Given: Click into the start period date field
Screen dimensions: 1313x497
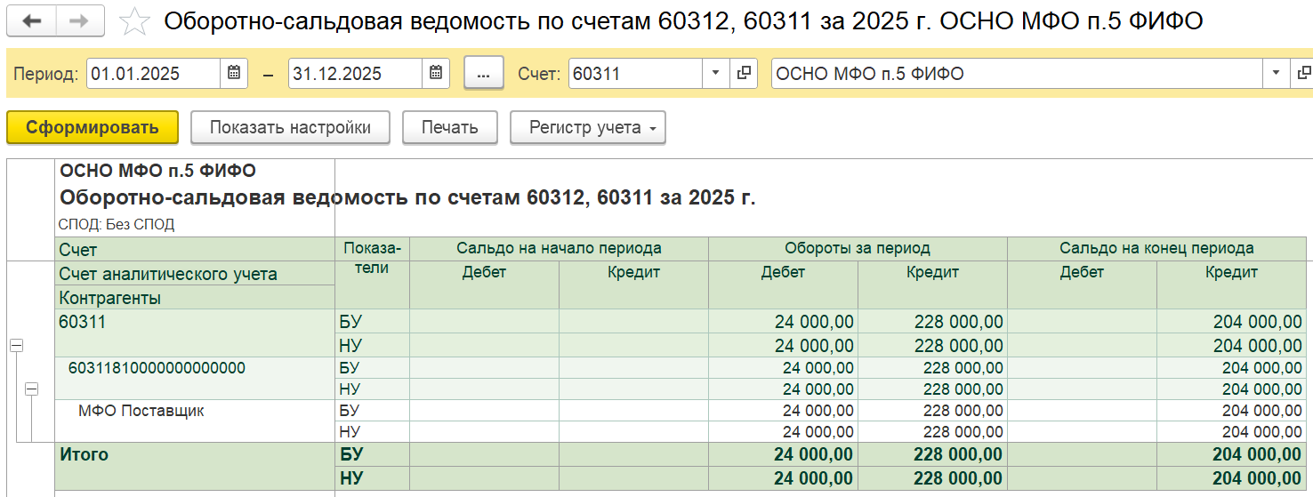Looking at the screenshot, I should point(153,74).
